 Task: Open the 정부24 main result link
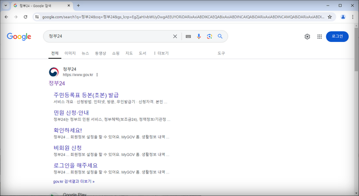[x=57, y=83]
